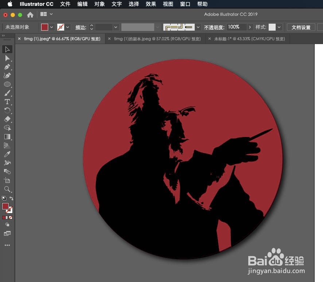Expand toolbar double-arrow collapse control

pyautogui.click(x=3, y=36)
